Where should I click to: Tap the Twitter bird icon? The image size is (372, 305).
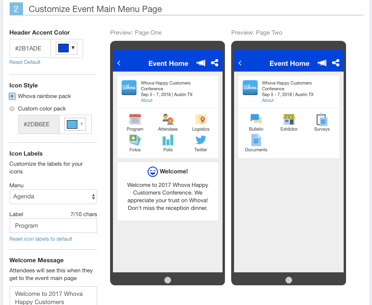pos(200,140)
